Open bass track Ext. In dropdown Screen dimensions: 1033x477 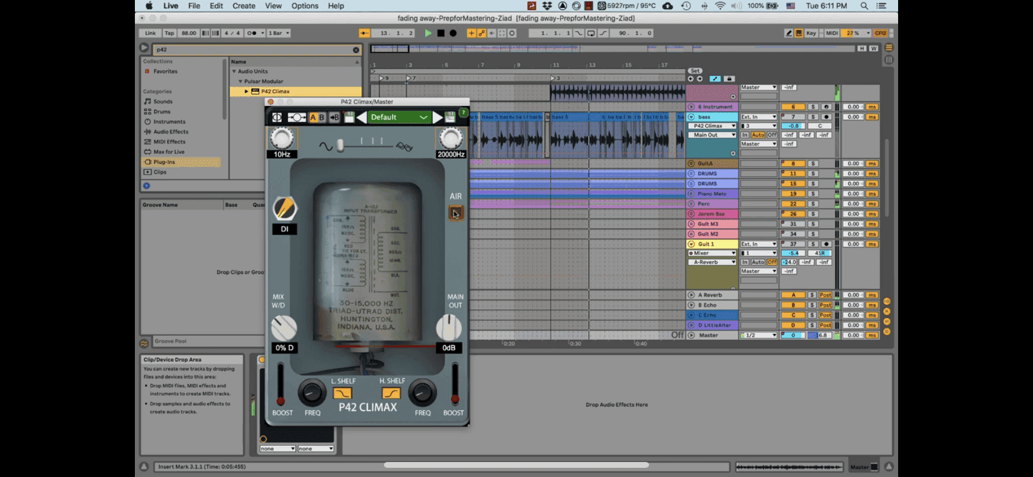pos(759,117)
